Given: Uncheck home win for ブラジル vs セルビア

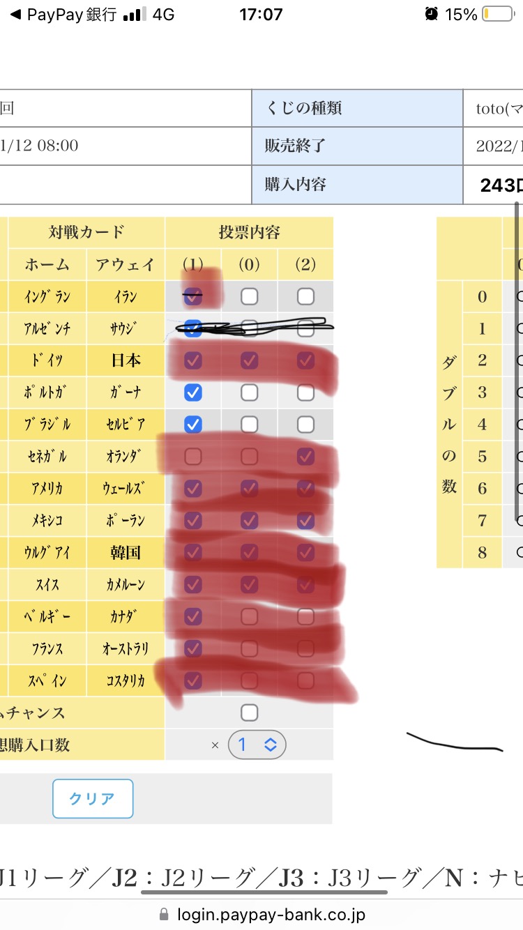Looking at the screenshot, I should (x=193, y=425).
